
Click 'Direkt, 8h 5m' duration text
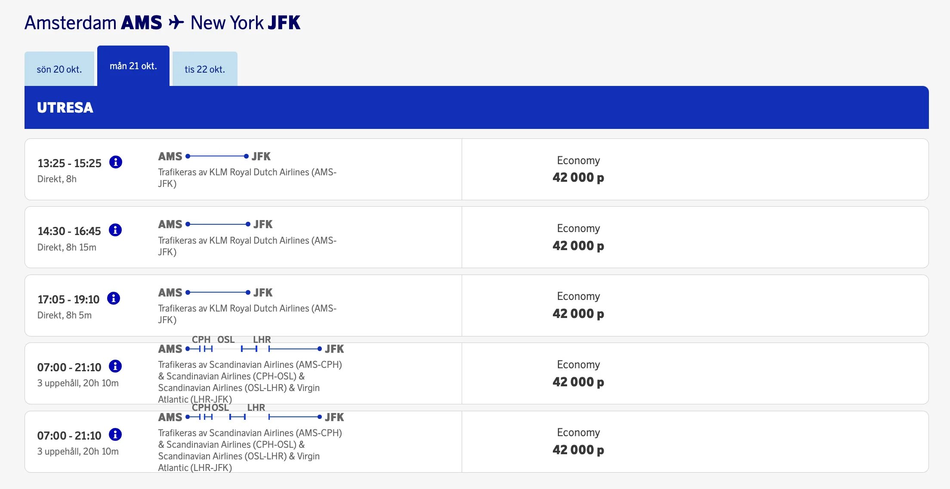tap(65, 315)
